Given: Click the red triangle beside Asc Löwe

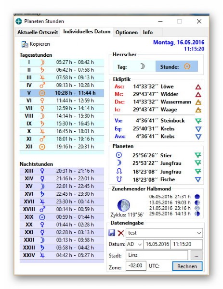Looking at the screenshot, I should 198,87.
